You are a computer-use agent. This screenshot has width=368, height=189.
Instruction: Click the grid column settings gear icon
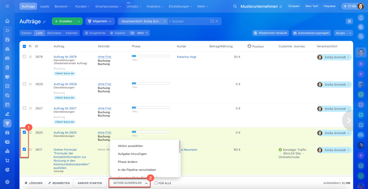pos(30,46)
